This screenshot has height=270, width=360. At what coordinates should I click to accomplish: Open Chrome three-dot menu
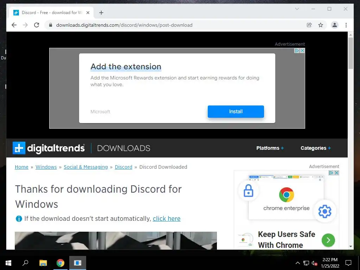pyautogui.click(x=346, y=25)
